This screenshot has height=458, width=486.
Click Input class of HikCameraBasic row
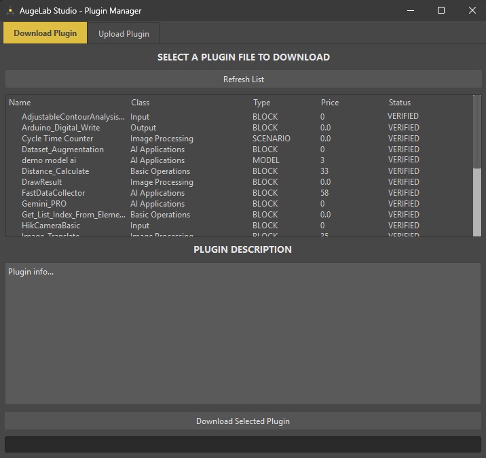pyautogui.click(x=139, y=226)
